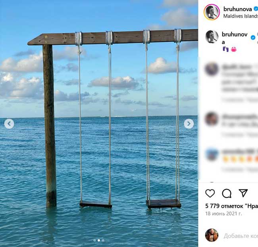258x247 pixels.
Task: Go to next photo in carousel
Action: click(x=189, y=124)
